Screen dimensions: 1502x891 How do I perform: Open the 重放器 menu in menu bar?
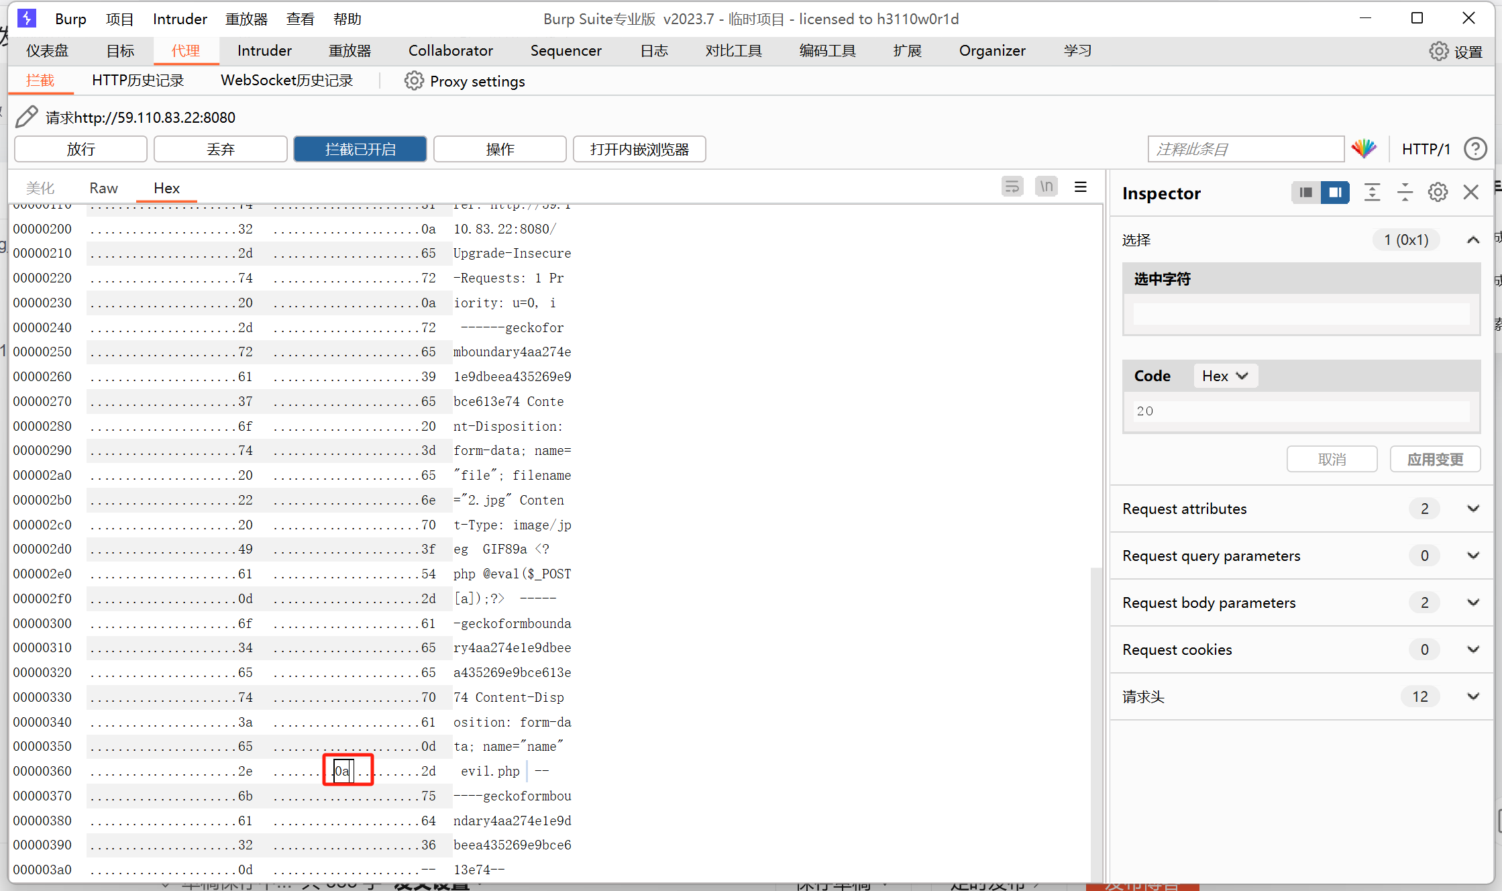[246, 19]
